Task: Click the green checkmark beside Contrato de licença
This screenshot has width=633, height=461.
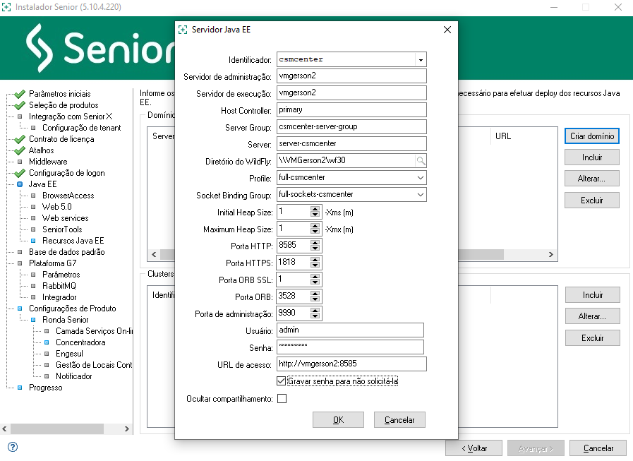Action: [20, 139]
